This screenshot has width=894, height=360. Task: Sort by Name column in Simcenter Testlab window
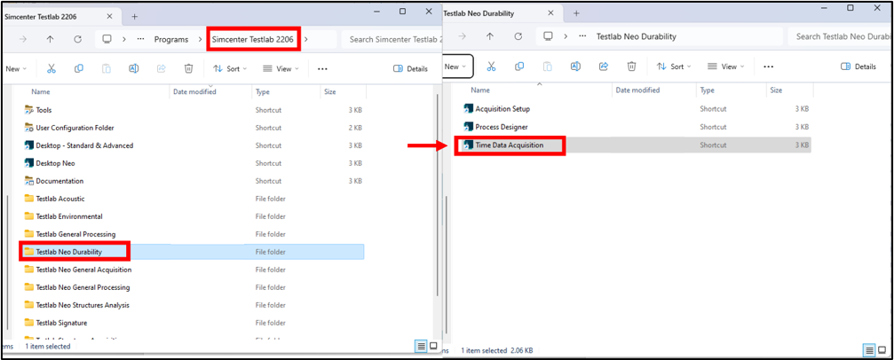click(40, 91)
